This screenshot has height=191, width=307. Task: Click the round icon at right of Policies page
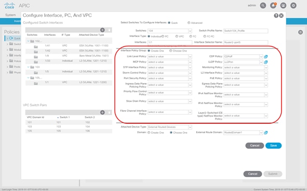(301, 32)
